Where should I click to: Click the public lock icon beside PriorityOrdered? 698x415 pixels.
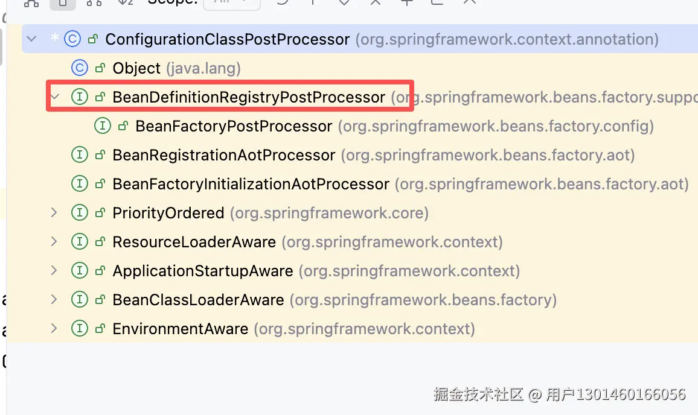(x=100, y=213)
